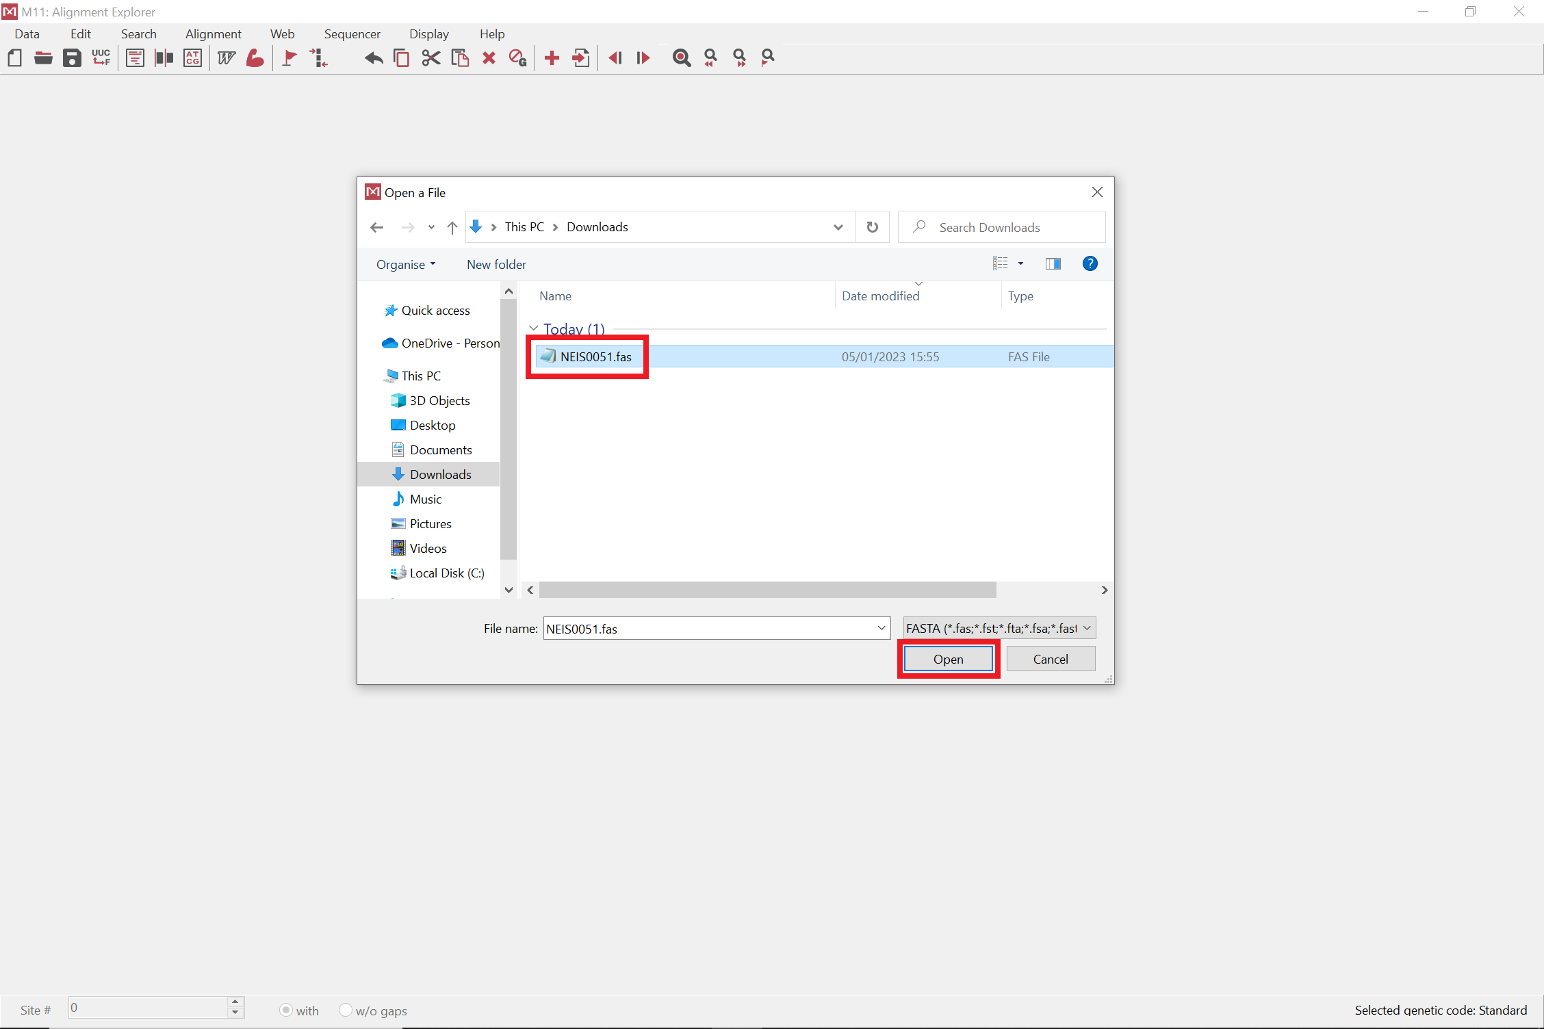The image size is (1544, 1029).
Task: Click the UUC translate sequences icon
Action: (x=101, y=57)
